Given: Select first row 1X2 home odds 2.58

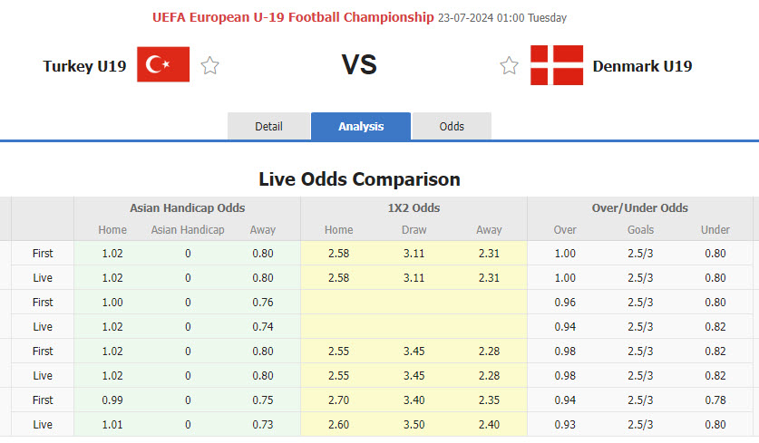Looking at the screenshot, I should [339, 253].
